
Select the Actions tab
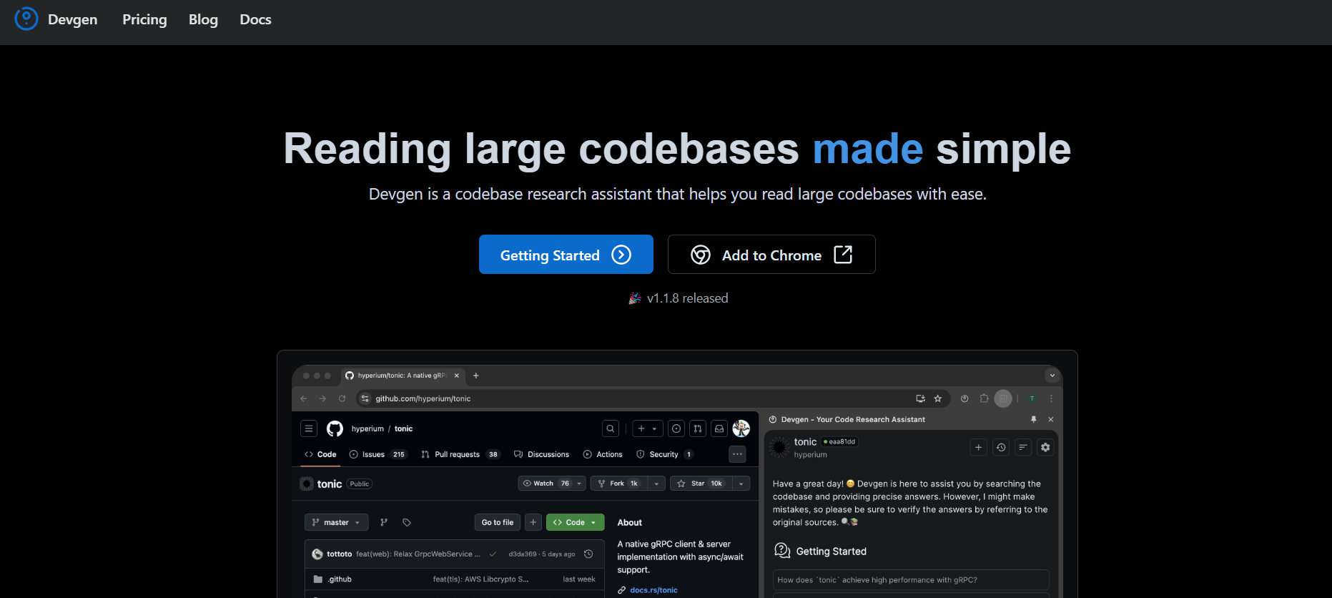point(603,454)
